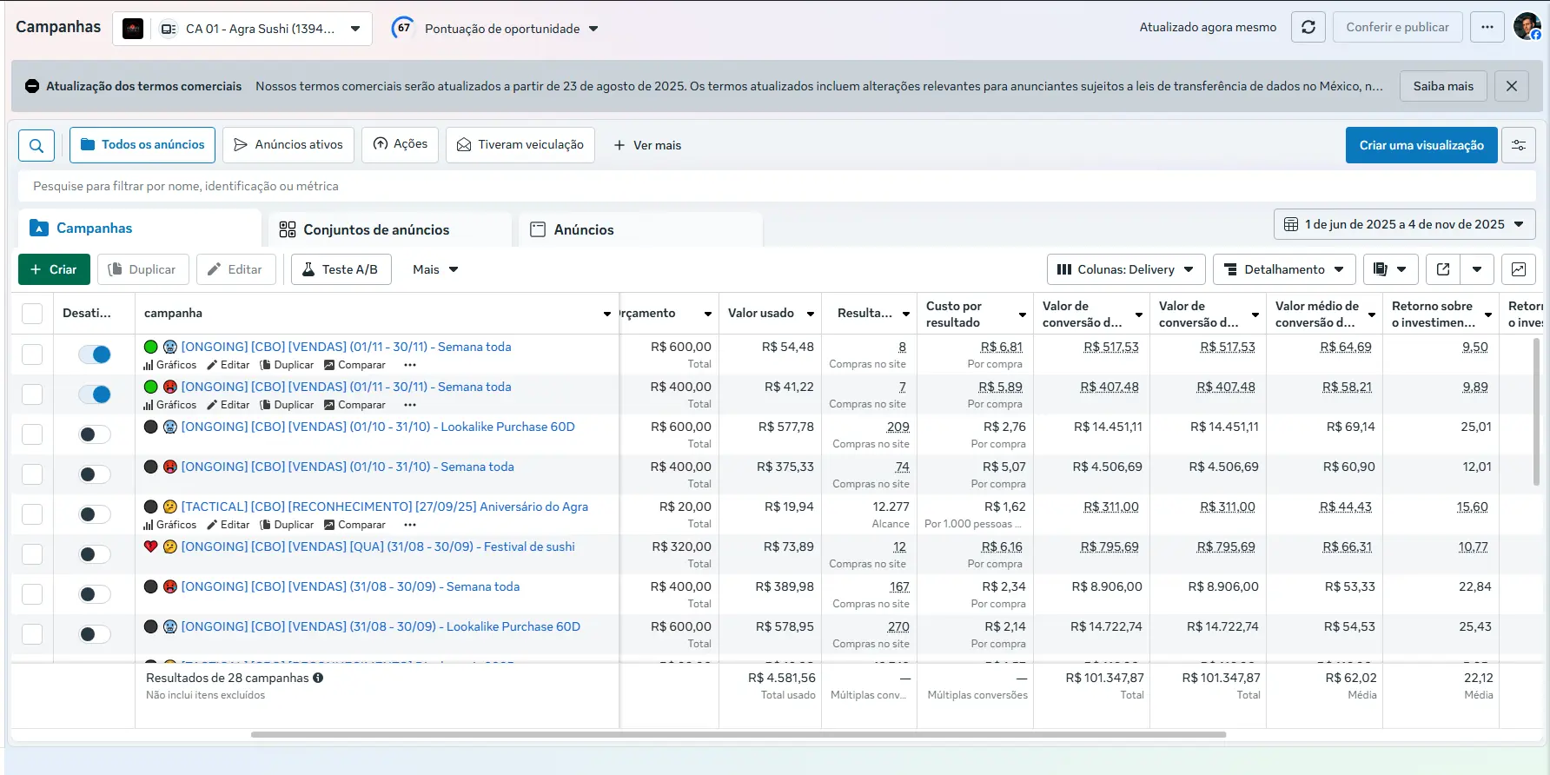Screen dimensions: 1550x775
Task: Click the horizontal table scrollbar
Action: tap(739, 735)
